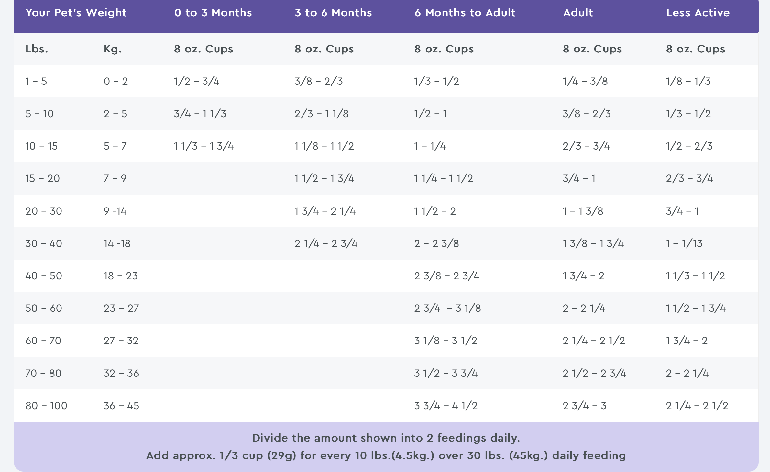The width and height of the screenshot is (770, 472).
Task: Select the "2 3/4 – 3" Adult cell
Action: (x=584, y=406)
